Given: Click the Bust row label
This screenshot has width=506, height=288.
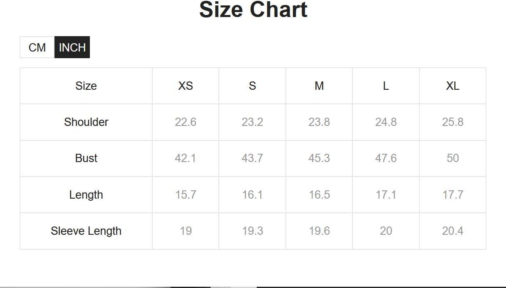Looking at the screenshot, I should click(x=86, y=158).
